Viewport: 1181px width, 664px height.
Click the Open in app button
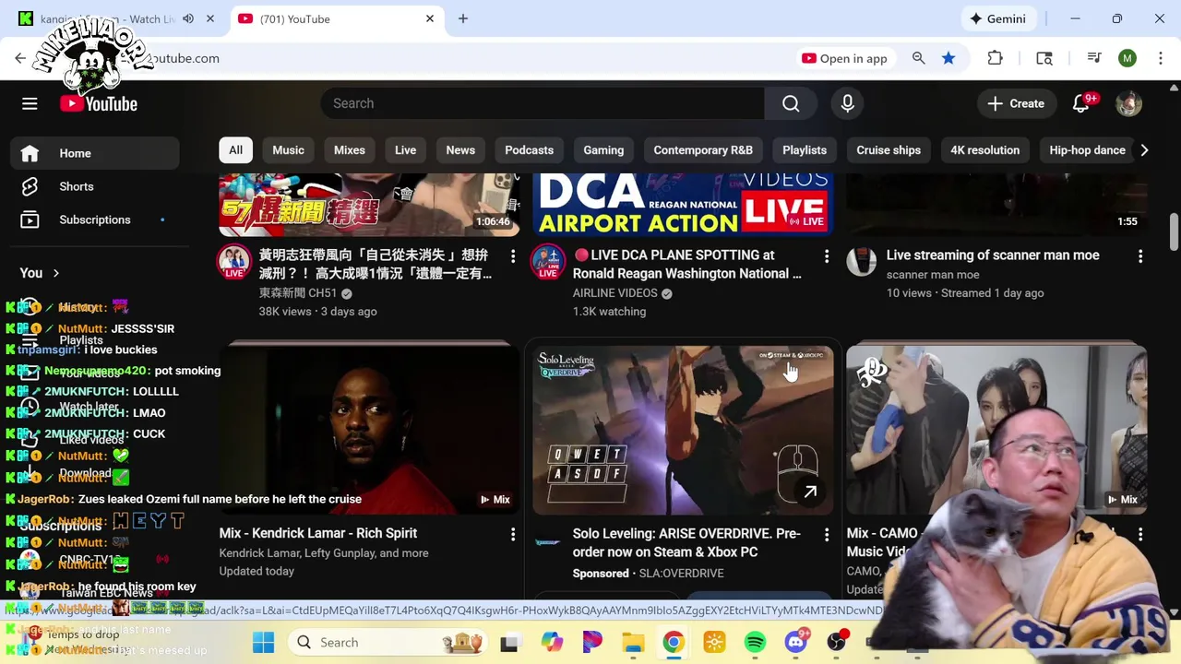tap(844, 58)
